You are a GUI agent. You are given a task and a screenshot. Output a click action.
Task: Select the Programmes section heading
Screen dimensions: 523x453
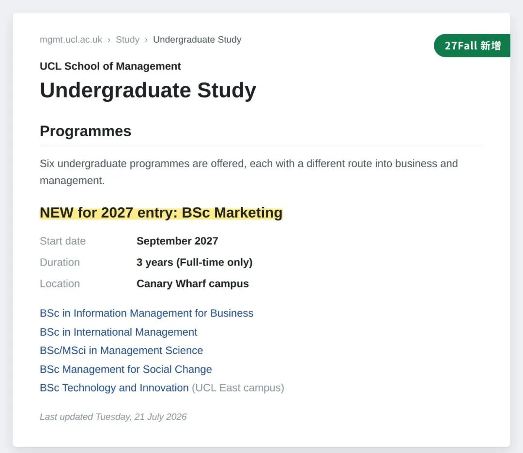(x=85, y=131)
